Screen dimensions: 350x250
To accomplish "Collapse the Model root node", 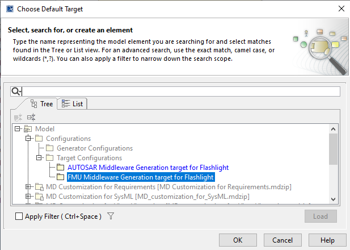I will pyautogui.click(x=18, y=129).
